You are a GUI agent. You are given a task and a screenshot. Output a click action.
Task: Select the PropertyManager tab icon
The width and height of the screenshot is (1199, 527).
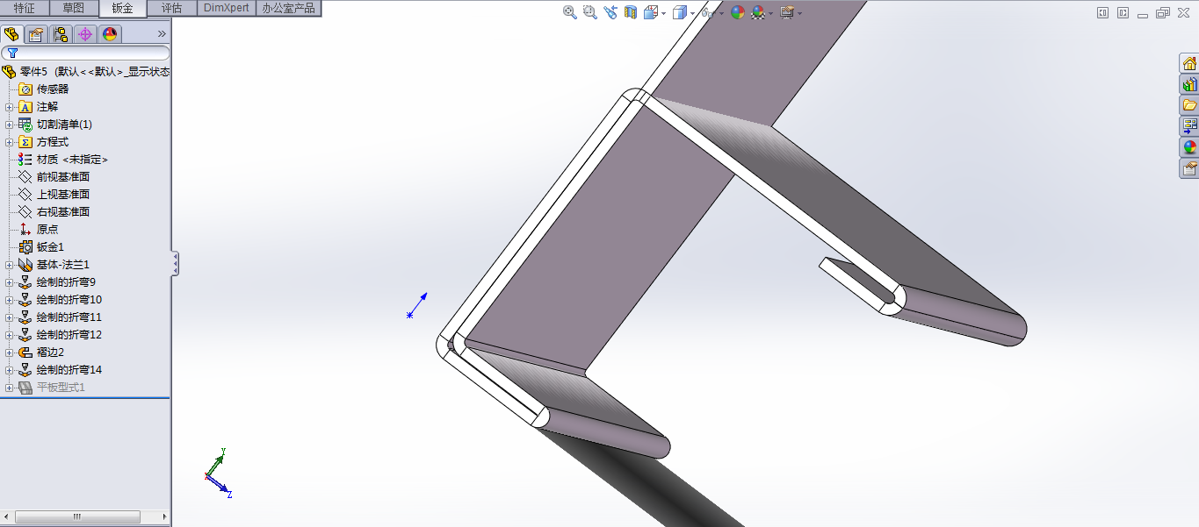click(35, 34)
